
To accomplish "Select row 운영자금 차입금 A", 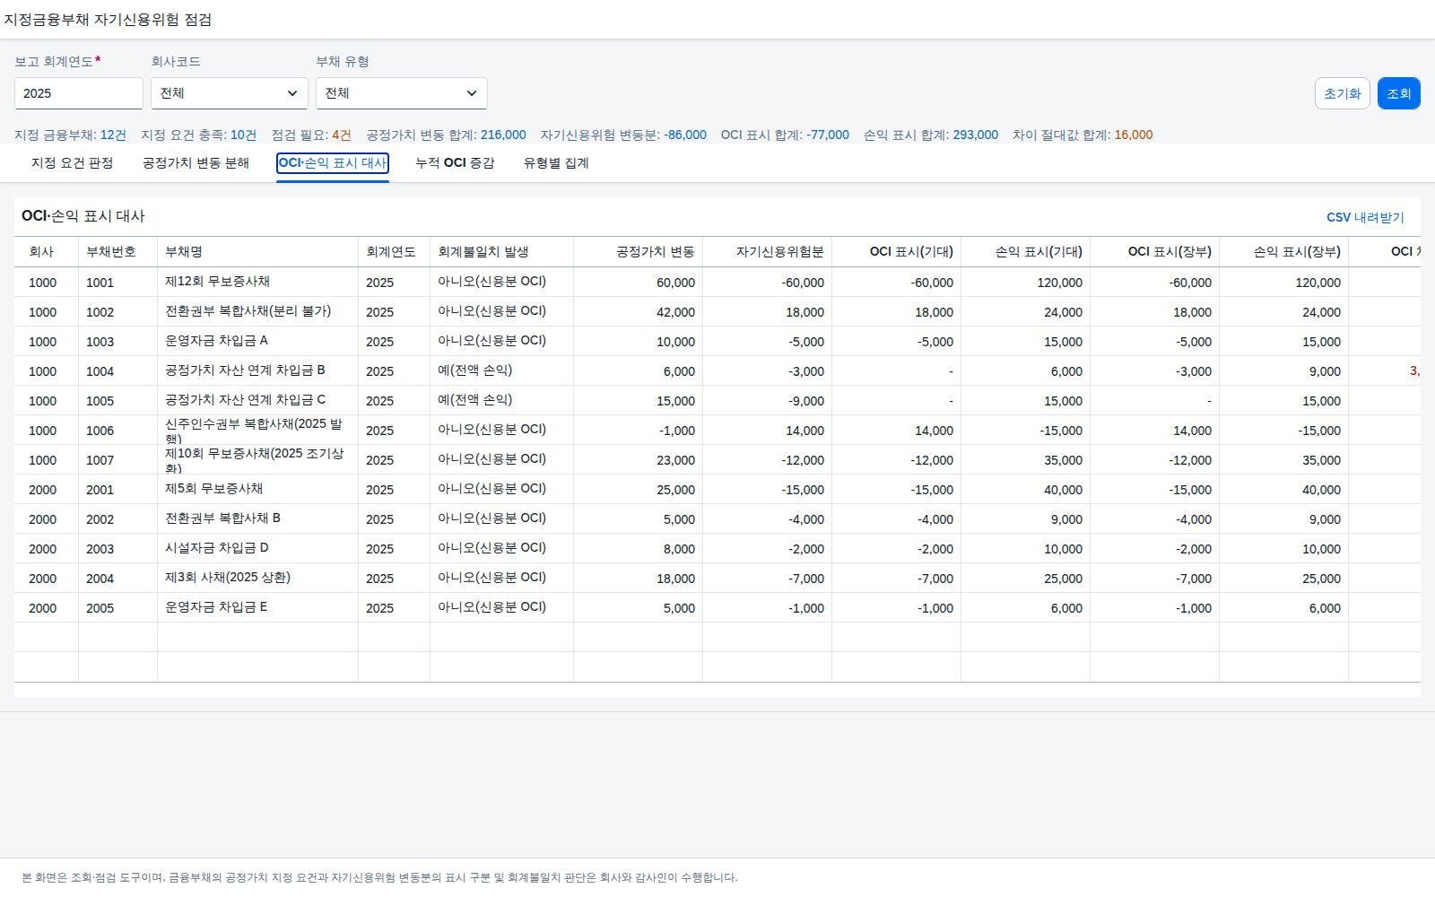I will [x=717, y=341].
